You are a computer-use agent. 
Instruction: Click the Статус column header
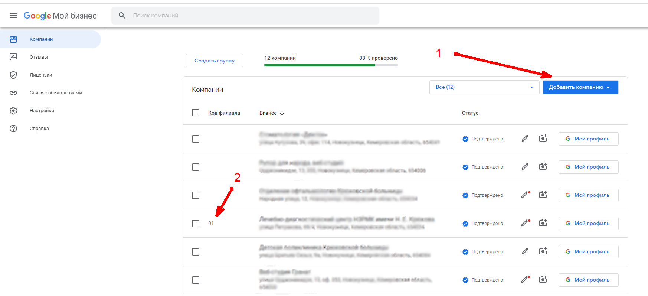click(470, 113)
